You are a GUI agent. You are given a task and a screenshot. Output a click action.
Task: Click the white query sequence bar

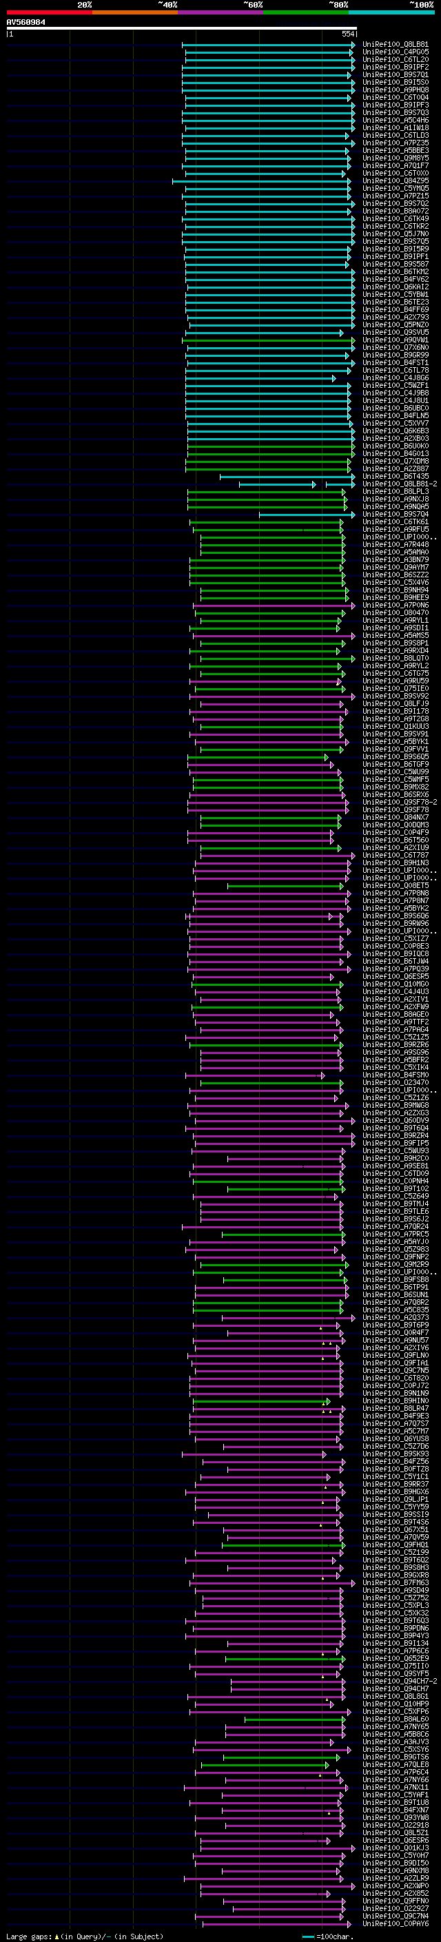(x=182, y=29)
